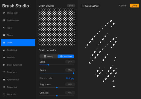Click the Wet Mix droplet icon

4,57
